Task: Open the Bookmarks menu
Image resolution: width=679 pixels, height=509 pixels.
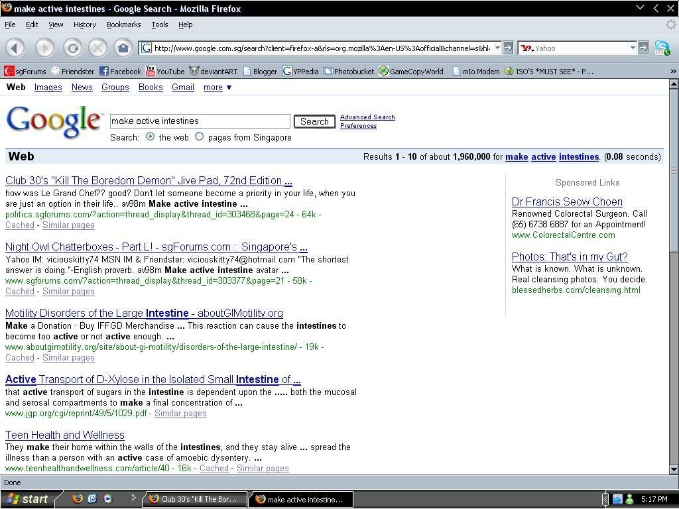Action: (x=123, y=25)
